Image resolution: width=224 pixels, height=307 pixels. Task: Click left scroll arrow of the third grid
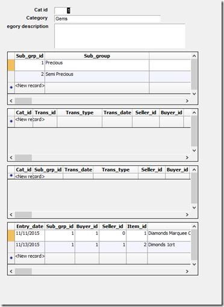tap(11, 214)
